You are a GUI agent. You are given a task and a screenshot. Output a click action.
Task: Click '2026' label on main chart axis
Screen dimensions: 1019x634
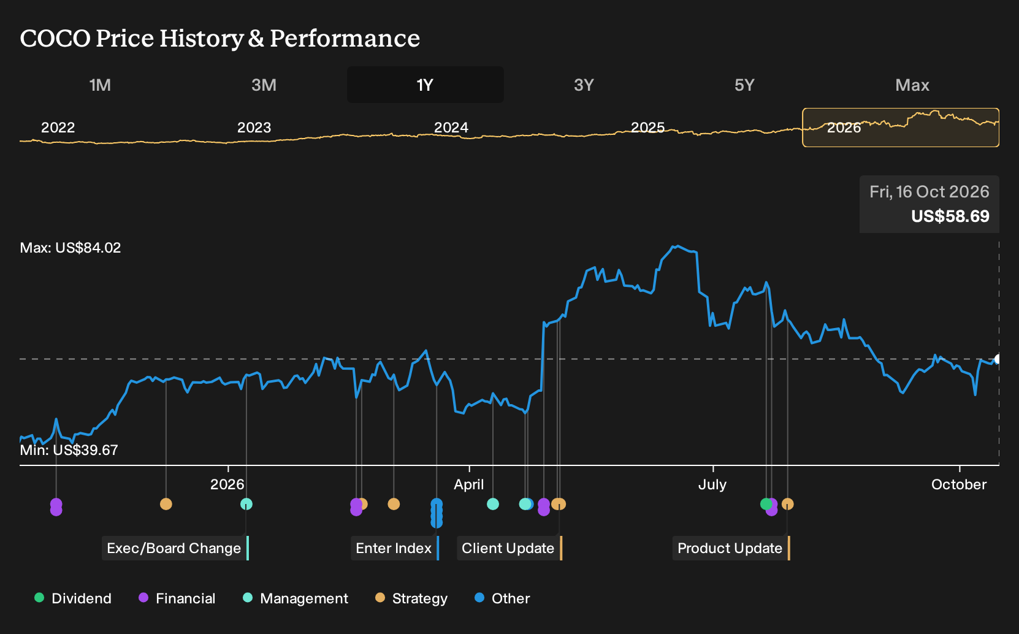pos(227,484)
